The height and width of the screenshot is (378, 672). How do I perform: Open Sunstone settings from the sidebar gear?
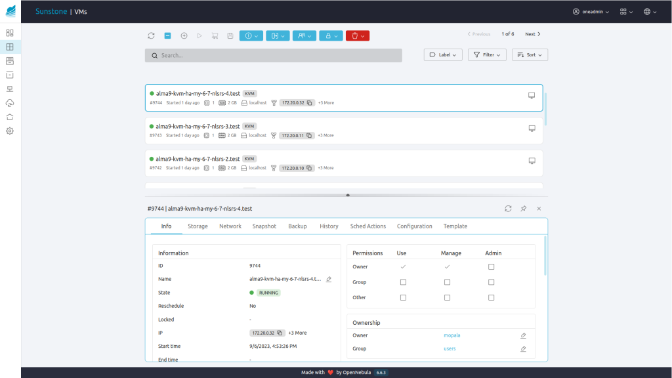coord(10,131)
